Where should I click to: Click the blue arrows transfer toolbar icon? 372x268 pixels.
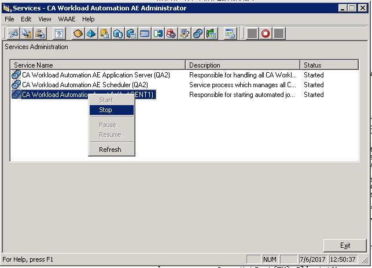158,33
